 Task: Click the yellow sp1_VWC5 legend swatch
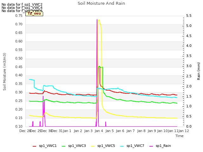[93, 146]
